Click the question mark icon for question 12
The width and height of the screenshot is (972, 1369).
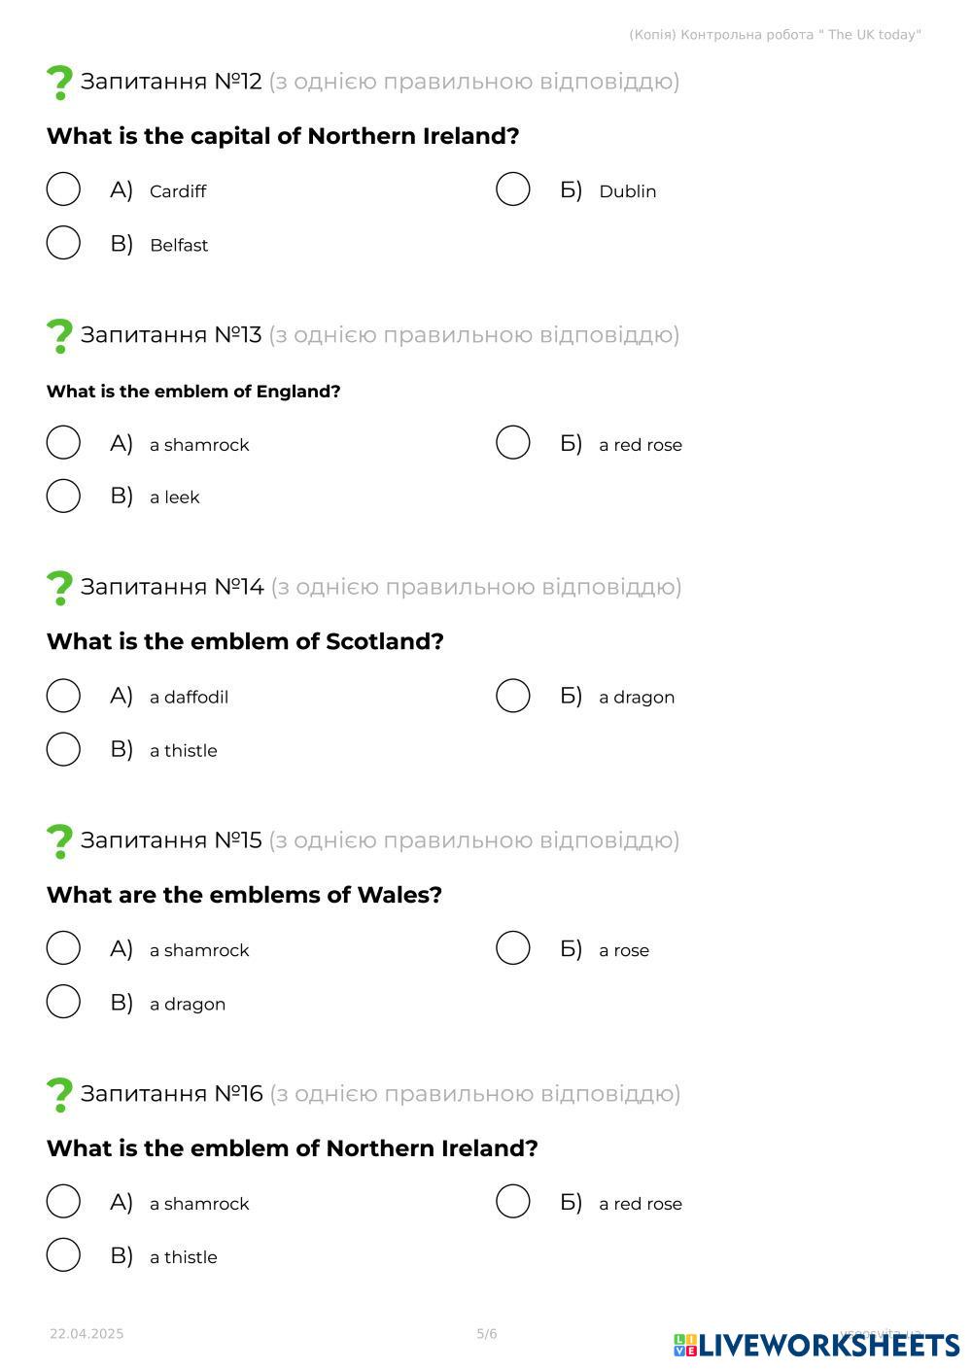point(59,83)
